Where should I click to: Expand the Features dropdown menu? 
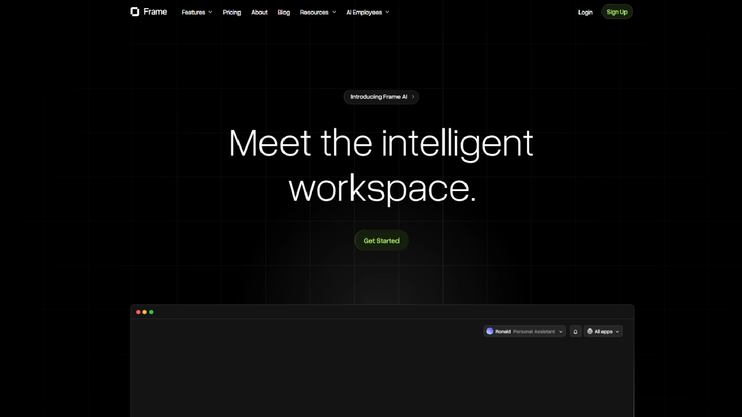(197, 12)
